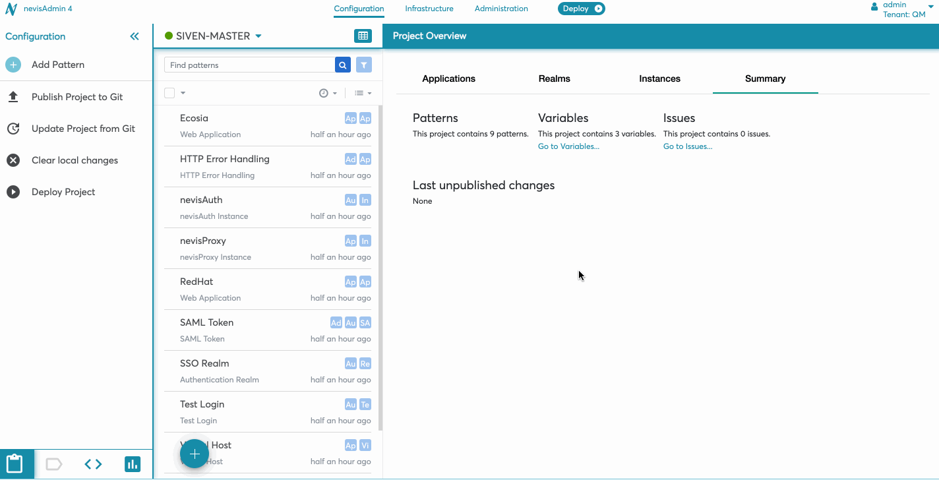Select the Ecosia pattern
The image size is (939, 480).
[x=268, y=126]
